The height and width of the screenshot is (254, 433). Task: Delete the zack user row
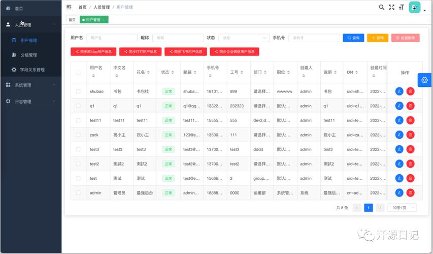[x=410, y=135]
